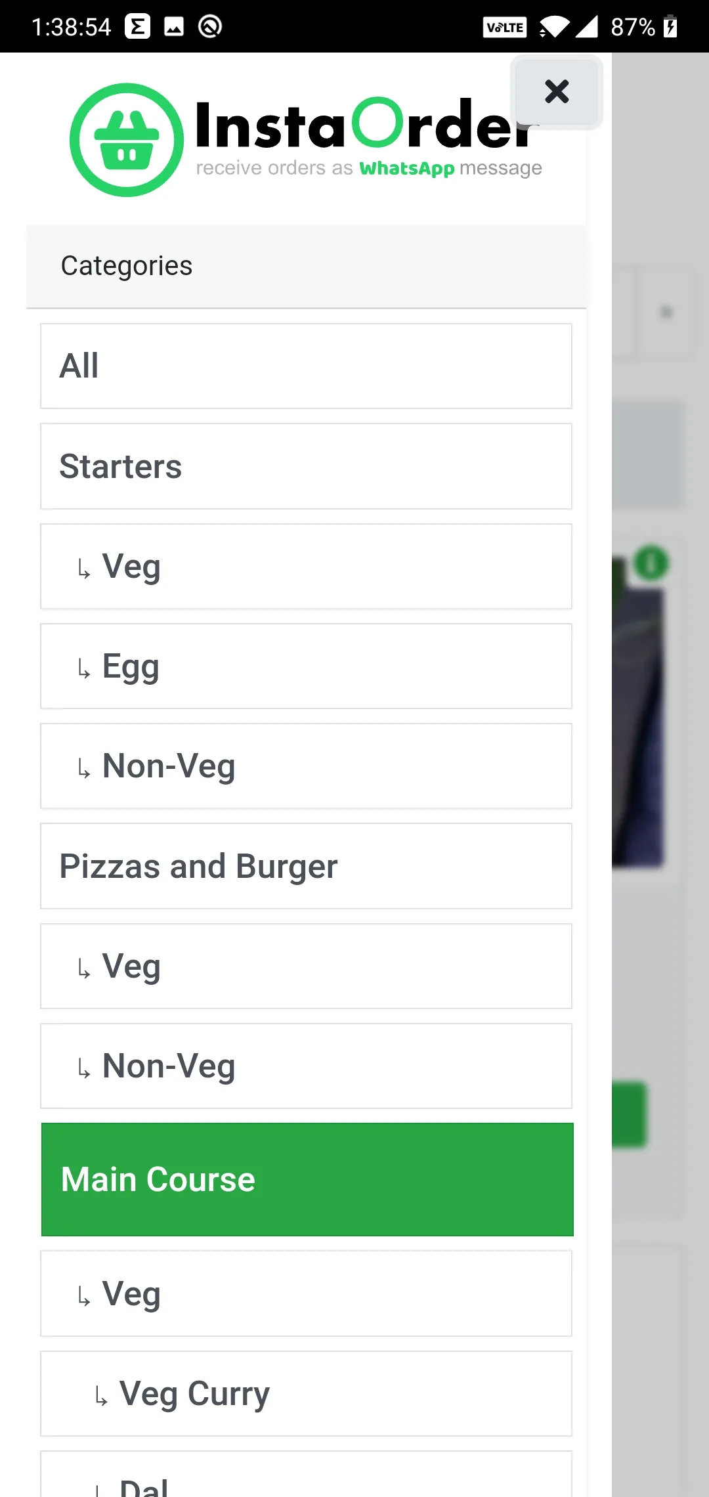
Task: Open the Starters category
Action: [x=306, y=466]
